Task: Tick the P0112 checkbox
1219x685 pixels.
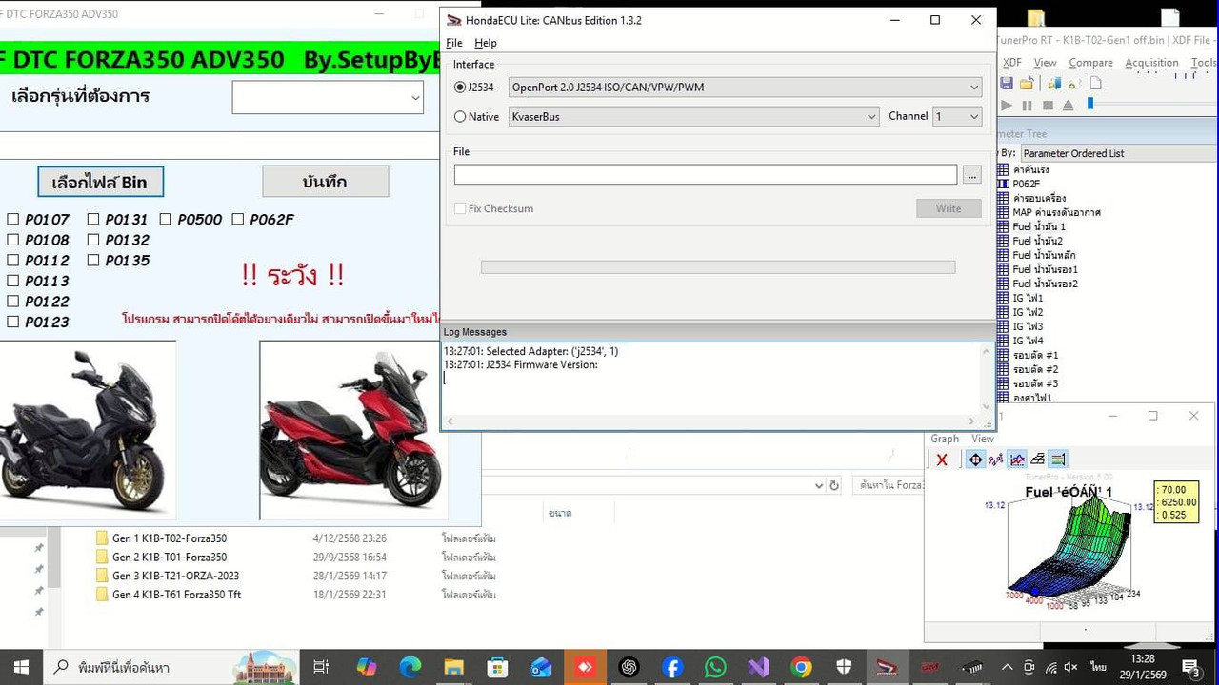Action: tap(12, 261)
